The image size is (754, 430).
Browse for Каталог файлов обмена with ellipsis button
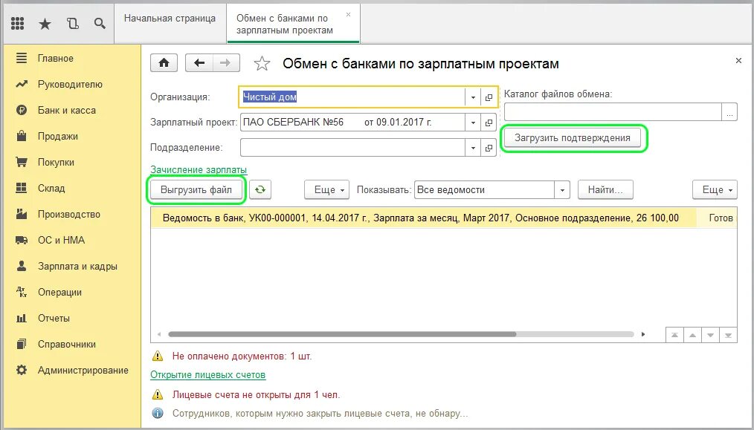pos(729,112)
